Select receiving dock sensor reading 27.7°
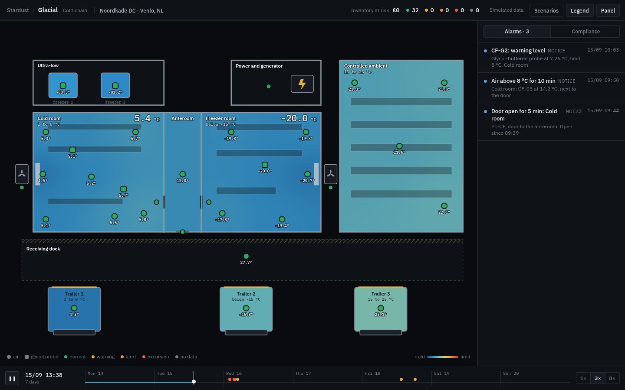The width and height of the screenshot is (625, 390). coord(246,256)
